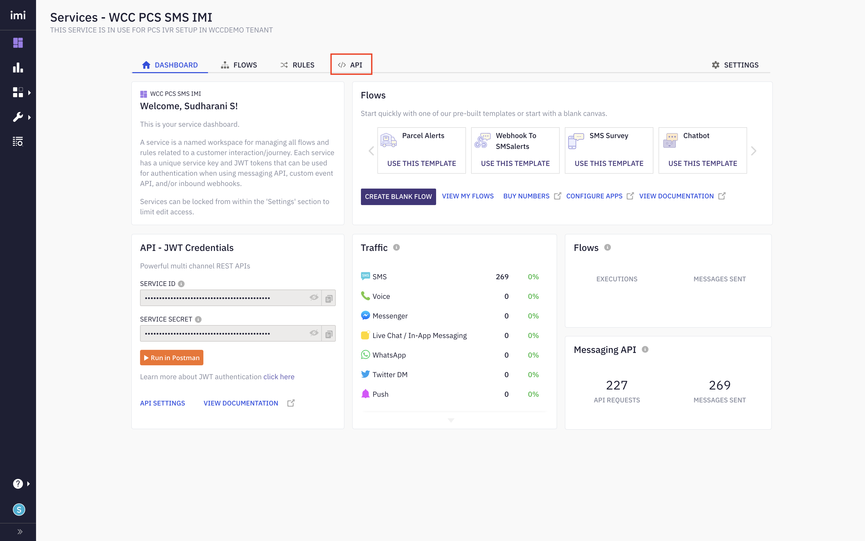Viewport: 865px width, 541px height.
Task: Expand the tools submenu arrow beside wrench
Action: (30, 117)
